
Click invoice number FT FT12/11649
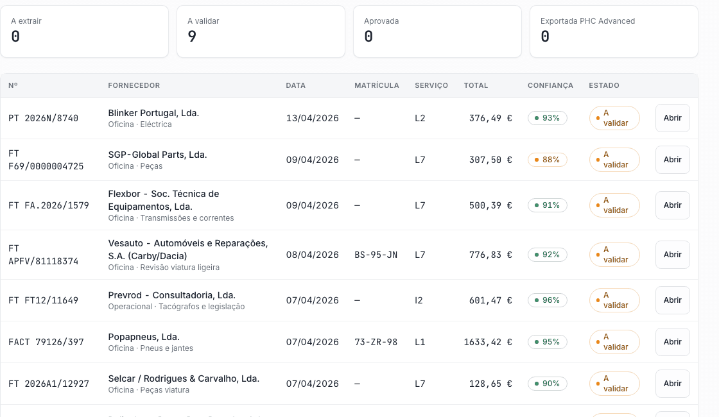[44, 300]
